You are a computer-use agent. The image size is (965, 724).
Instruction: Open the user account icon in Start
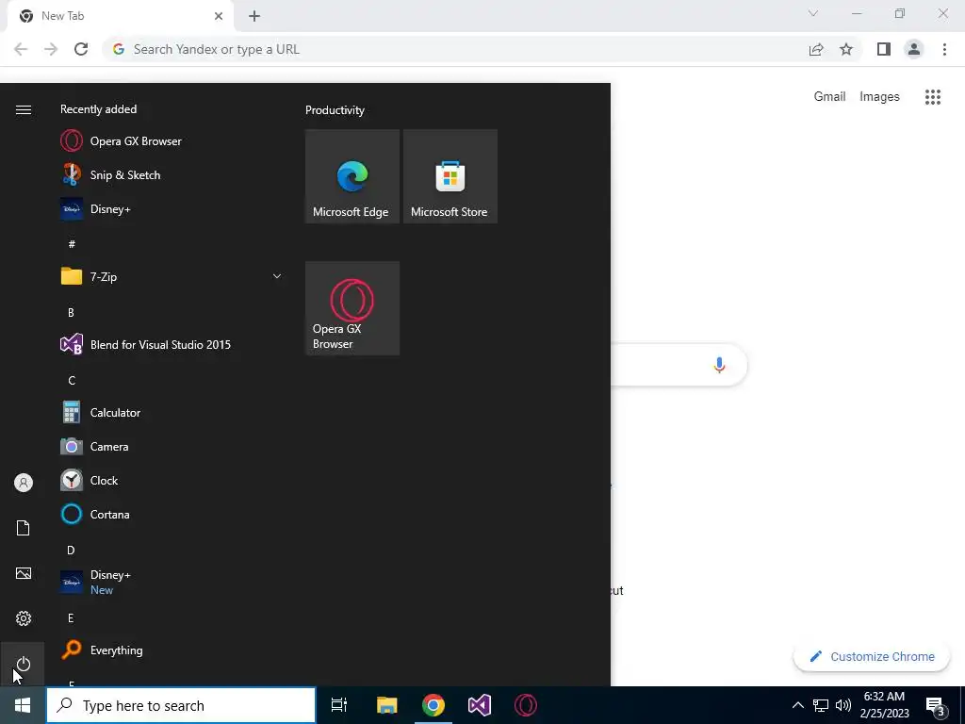click(x=24, y=483)
